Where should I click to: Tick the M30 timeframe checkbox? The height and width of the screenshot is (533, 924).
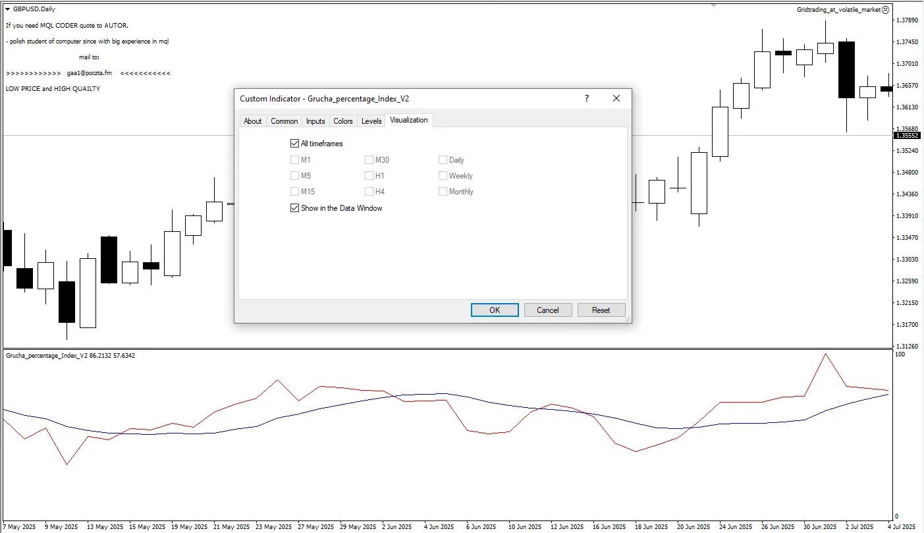click(x=369, y=160)
